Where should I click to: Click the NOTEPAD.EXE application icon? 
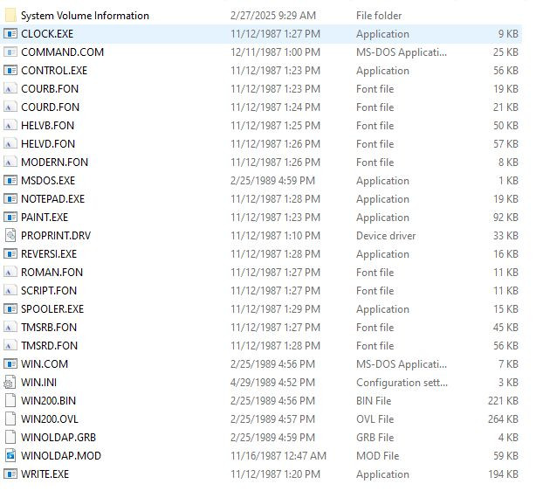point(10,199)
